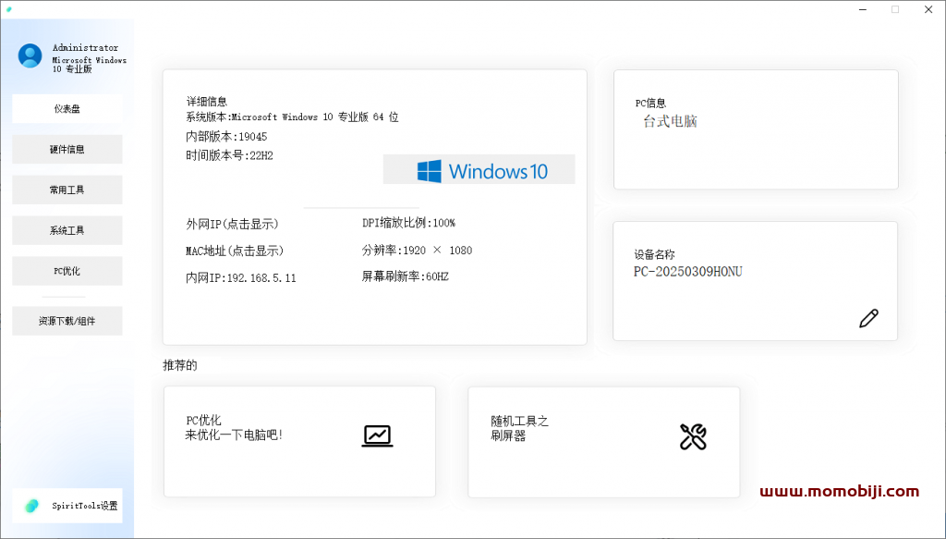
Task: Minimize the SpiritTools window
Action: tap(864, 9)
